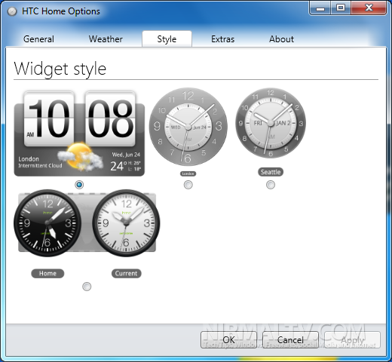
Task: Click the Current label under white clock
Action: 127,273
